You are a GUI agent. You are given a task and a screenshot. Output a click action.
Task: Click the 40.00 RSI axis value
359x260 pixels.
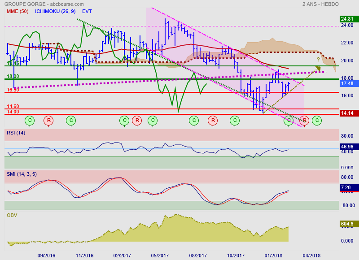tap(347, 152)
